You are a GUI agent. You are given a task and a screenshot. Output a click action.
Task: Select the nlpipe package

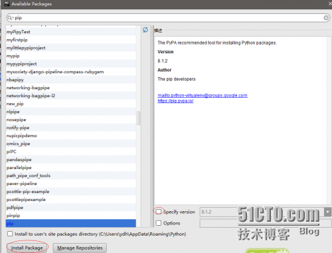(x=71, y=112)
